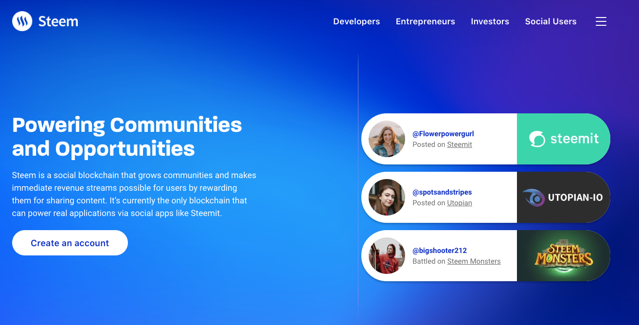Follow the Utopian link under @spotsandstripes

click(x=460, y=203)
